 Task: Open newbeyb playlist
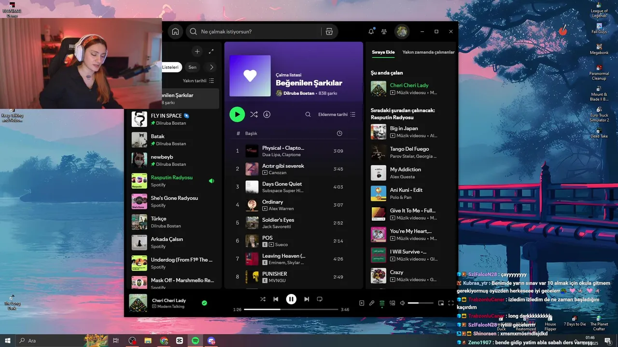coord(174,160)
